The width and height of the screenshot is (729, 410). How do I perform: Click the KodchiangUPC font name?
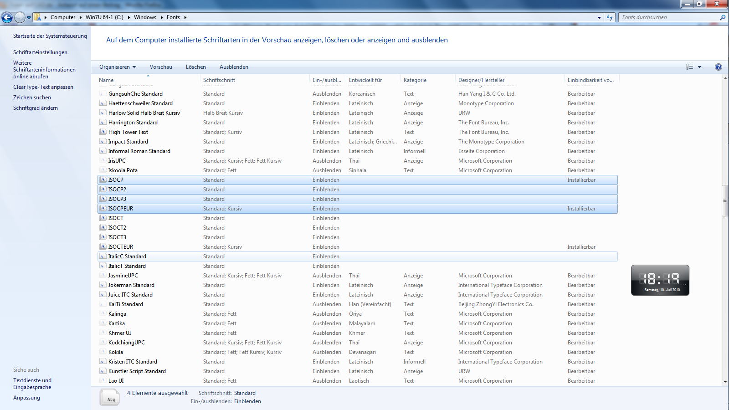[127, 343]
